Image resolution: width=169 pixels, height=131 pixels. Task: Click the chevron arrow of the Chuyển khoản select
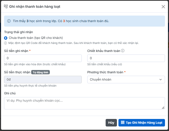click(161, 80)
